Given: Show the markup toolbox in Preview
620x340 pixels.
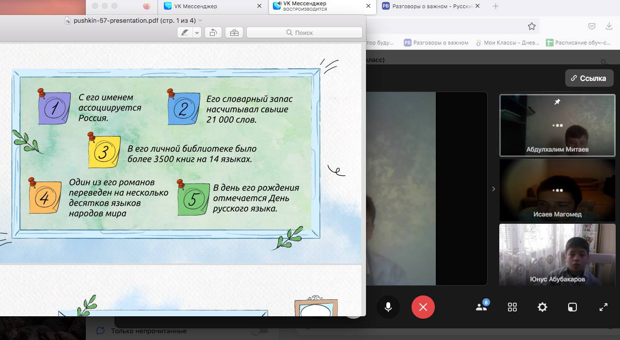Looking at the screenshot, I should tap(234, 32).
